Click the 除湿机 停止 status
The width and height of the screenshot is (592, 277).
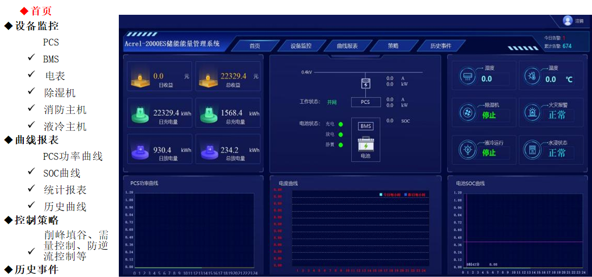489,116
